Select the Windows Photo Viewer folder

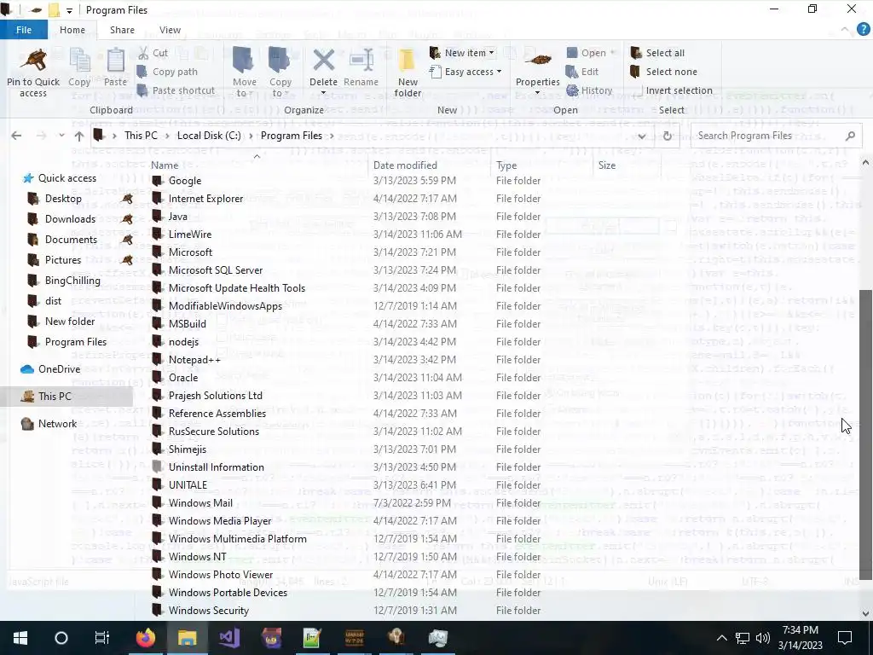click(x=221, y=575)
